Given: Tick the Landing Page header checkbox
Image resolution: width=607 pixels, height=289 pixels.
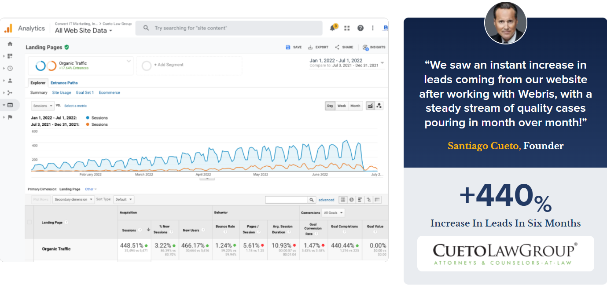Looking at the screenshot, I should click(x=30, y=222).
